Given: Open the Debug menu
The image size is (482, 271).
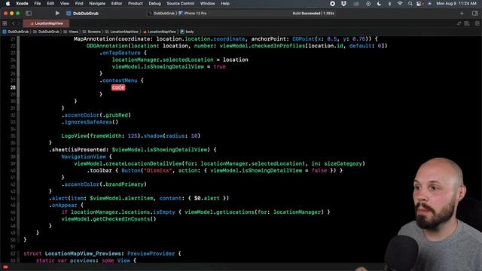Looking at the screenshot, I should (x=154, y=3).
